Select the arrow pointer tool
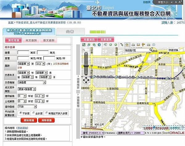Image resolution: width=185 pixels, height=146 pixels. (x=121, y=45)
